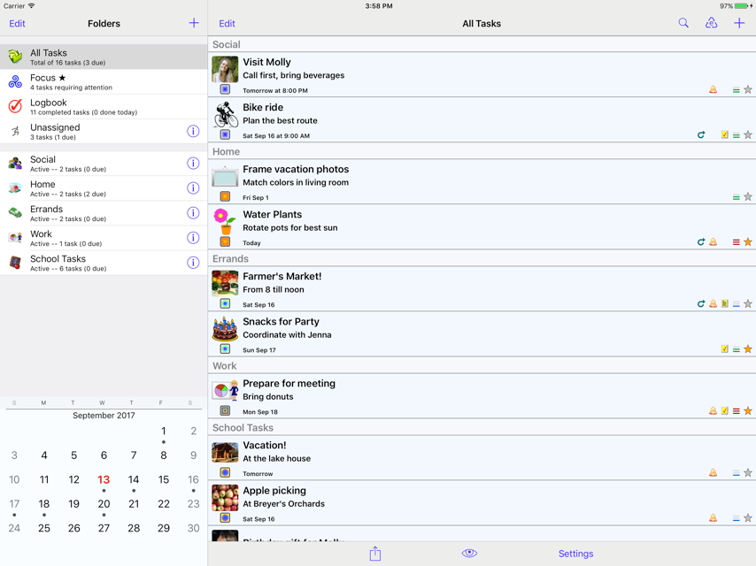Check off the Visit Molly task checkbox
Screen dimensions: 756x566
[225, 89]
